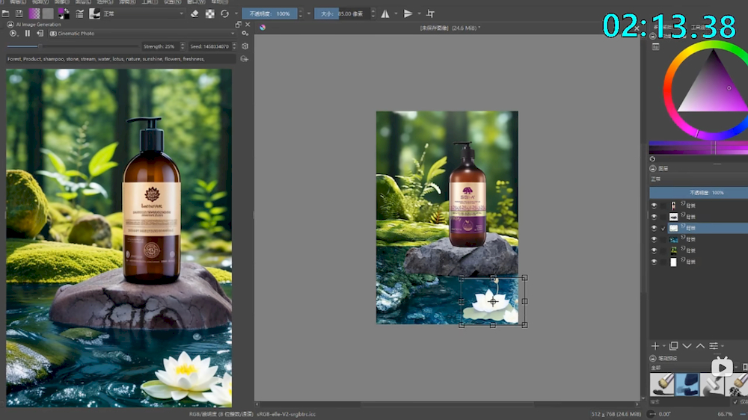
Task: Select the generated shampoo image preview
Action: pyautogui.click(x=119, y=238)
